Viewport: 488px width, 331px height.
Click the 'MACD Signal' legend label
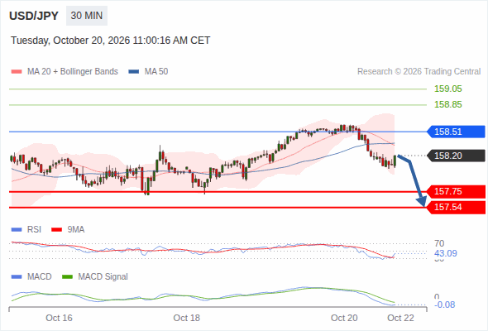tap(103, 277)
